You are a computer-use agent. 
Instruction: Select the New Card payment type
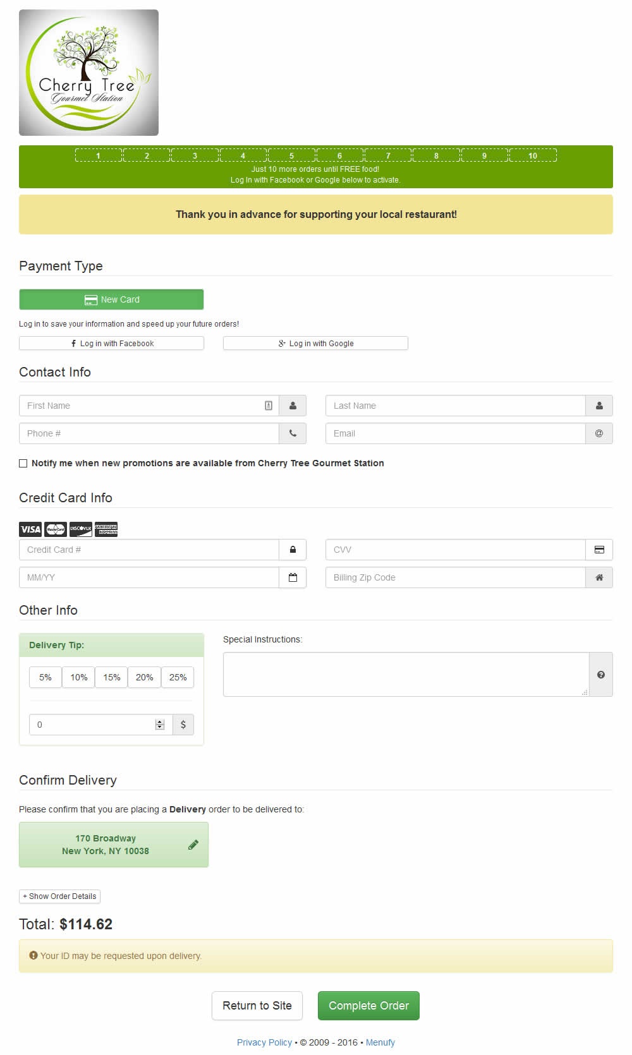(111, 299)
